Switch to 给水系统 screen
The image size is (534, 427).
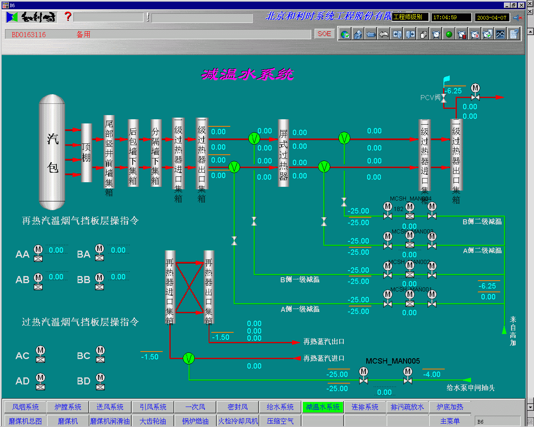tap(280, 407)
